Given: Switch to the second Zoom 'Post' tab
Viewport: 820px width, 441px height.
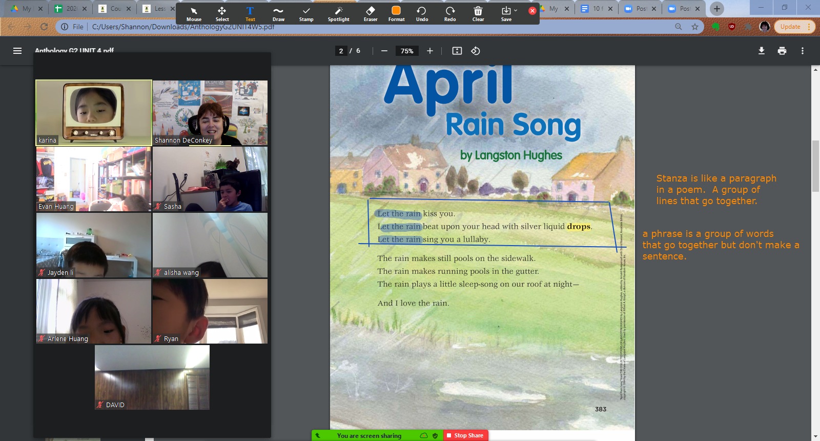Looking at the screenshot, I should tap(684, 9).
